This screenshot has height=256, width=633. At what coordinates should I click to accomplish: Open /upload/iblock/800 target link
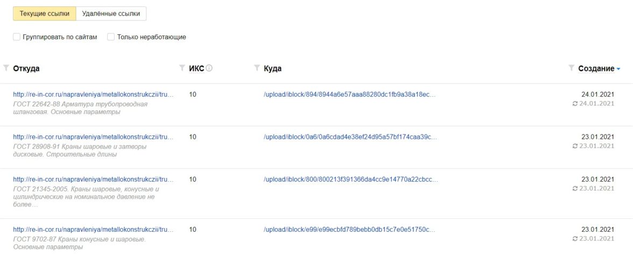click(x=350, y=179)
